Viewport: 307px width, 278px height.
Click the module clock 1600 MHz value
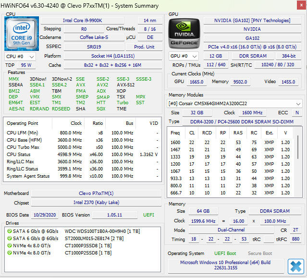pos(252,113)
